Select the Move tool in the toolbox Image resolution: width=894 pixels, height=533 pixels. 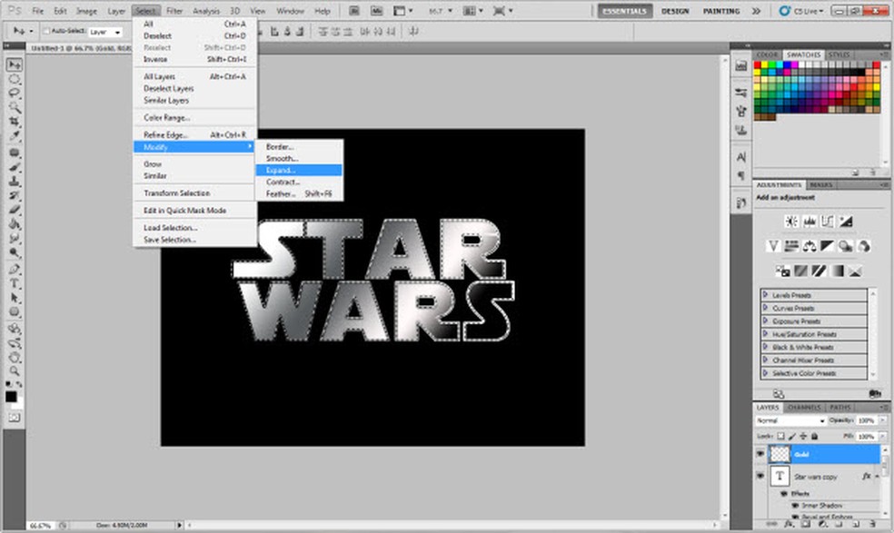click(15, 64)
